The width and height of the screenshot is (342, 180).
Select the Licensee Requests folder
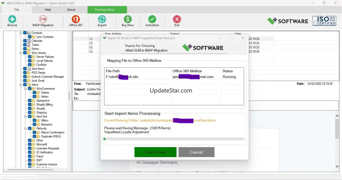coord(48,149)
